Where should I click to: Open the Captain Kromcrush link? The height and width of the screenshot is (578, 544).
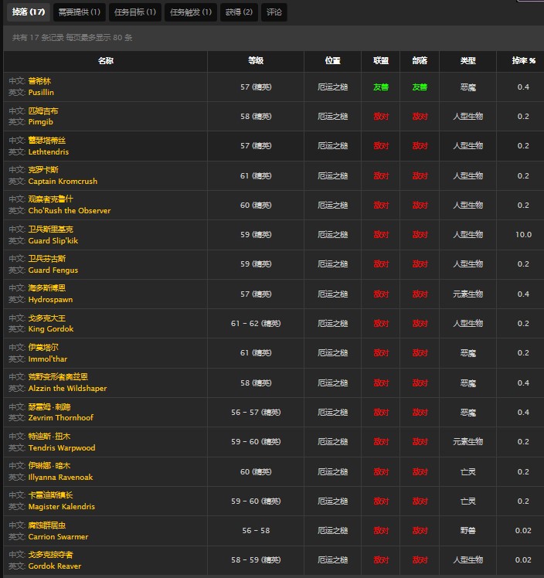(x=63, y=182)
